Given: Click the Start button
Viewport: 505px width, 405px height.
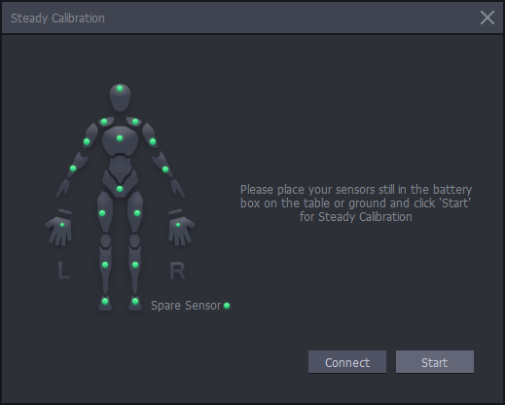Looking at the screenshot, I should tap(435, 362).
